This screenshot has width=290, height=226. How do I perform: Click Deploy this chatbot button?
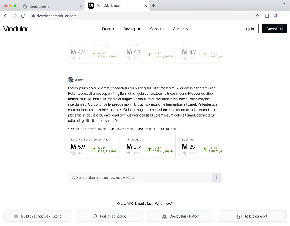tap(181, 216)
